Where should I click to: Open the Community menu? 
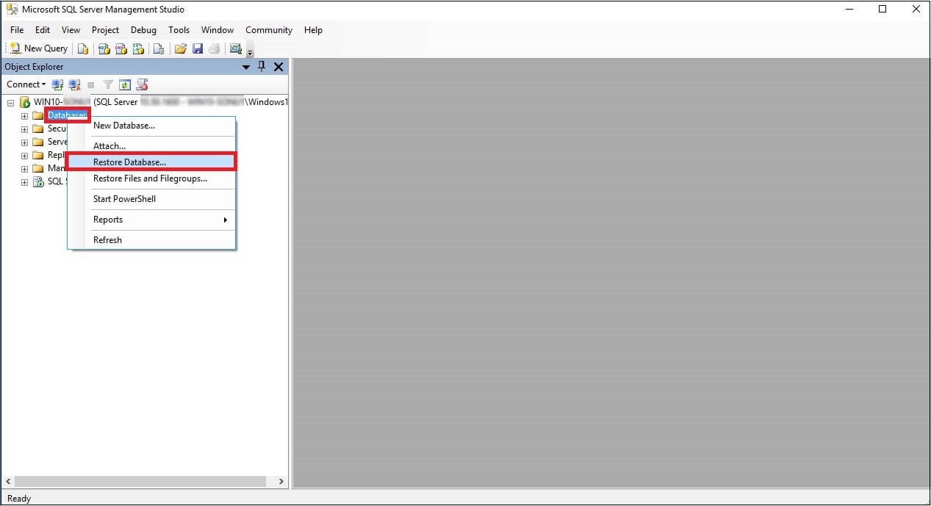[269, 30]
